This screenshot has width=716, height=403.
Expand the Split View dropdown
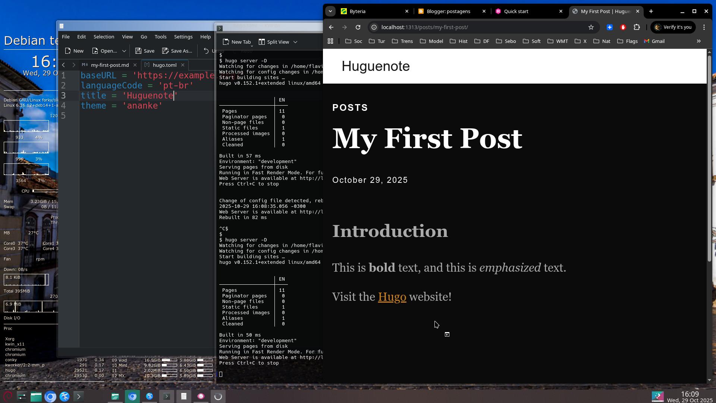click(x=295, y=42)
